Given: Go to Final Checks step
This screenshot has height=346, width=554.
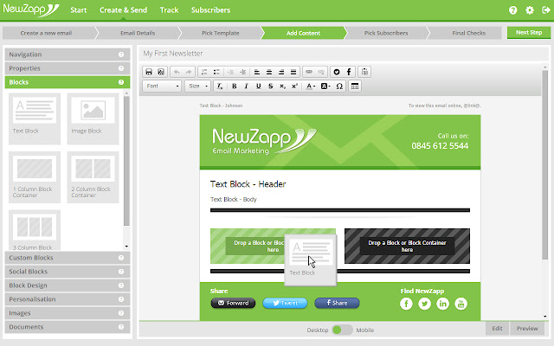Looking at the screenshot, I should click(x=468, y=33).
